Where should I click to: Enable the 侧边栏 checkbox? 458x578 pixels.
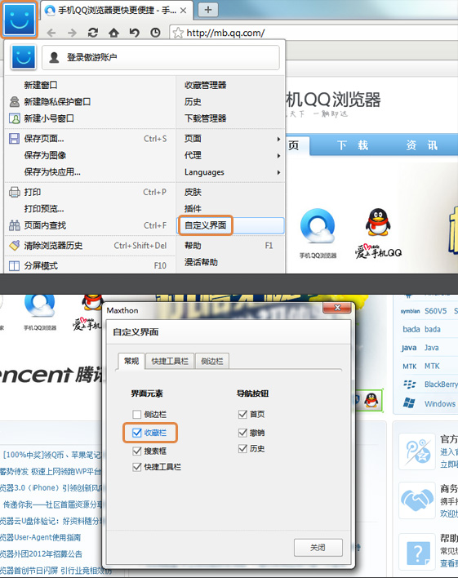[x=137, y=415]
